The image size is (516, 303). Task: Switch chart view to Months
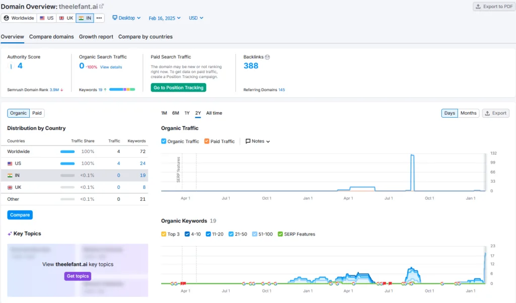tap(468, 113)
